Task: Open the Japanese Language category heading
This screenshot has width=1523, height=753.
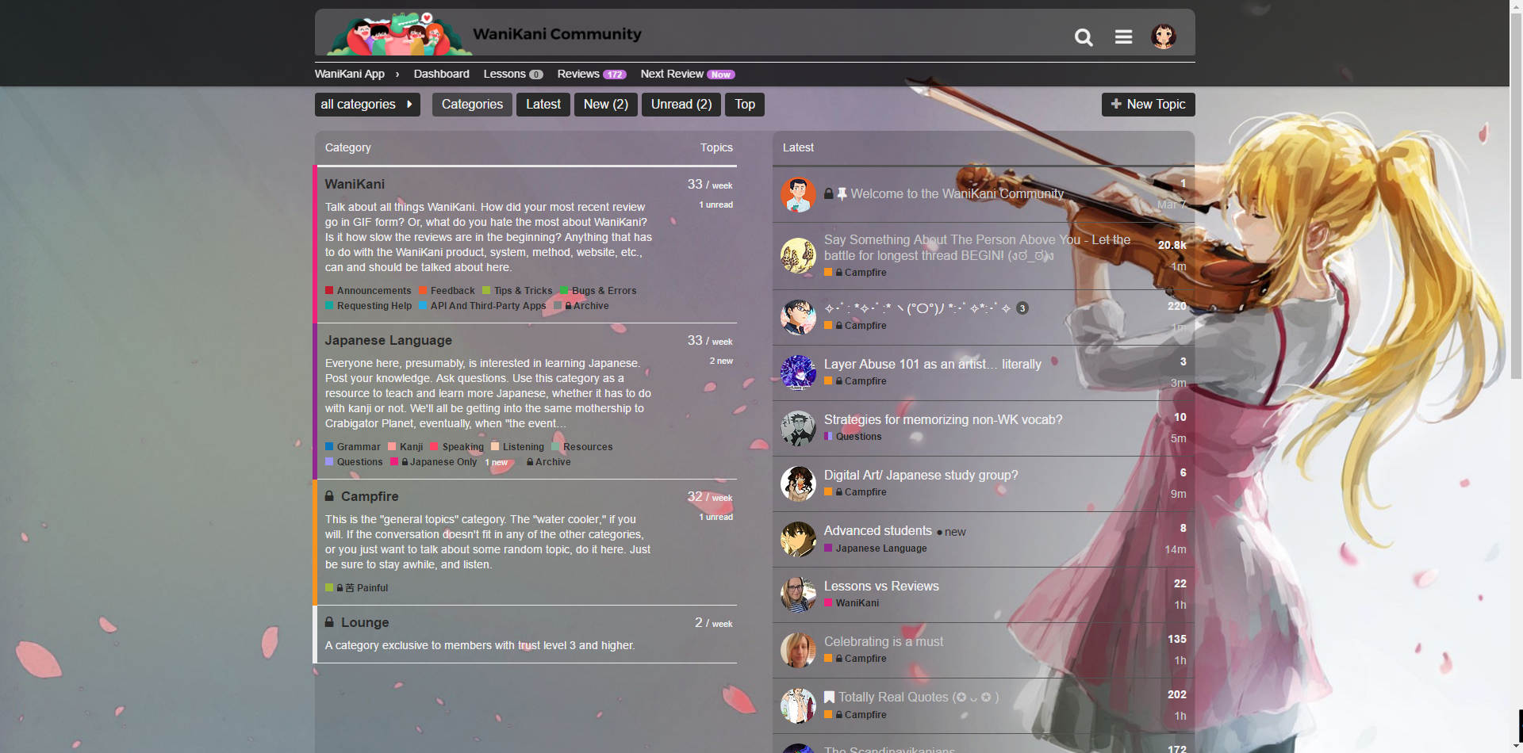Action: tap(389, 340)
